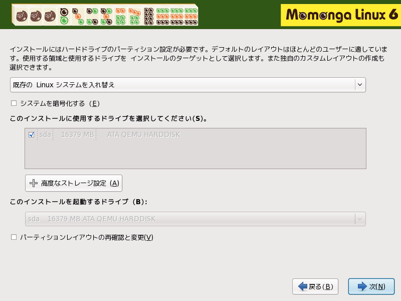Click the Momonga Linux 6 logo
The image size is (401, 301).
341,15
